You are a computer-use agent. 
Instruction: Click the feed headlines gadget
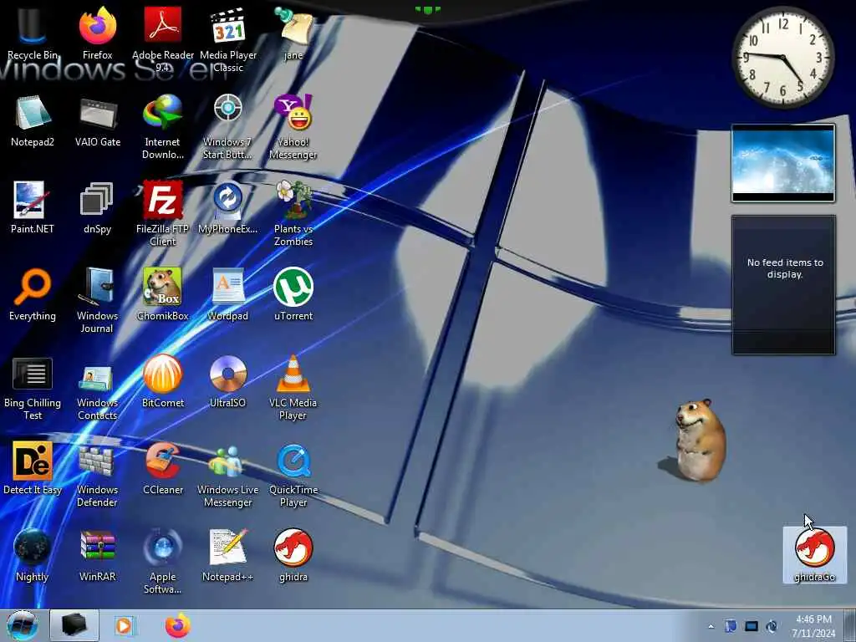(783, 284)
